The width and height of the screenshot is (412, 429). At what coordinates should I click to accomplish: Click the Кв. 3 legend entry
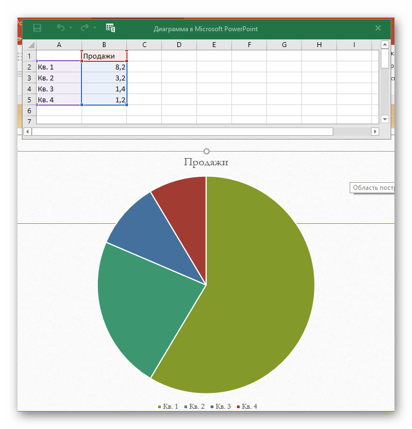221,406
